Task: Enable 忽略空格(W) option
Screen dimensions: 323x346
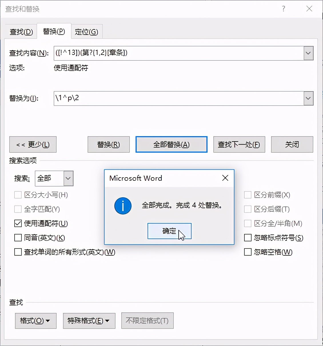Action: (x=247, y=252)
